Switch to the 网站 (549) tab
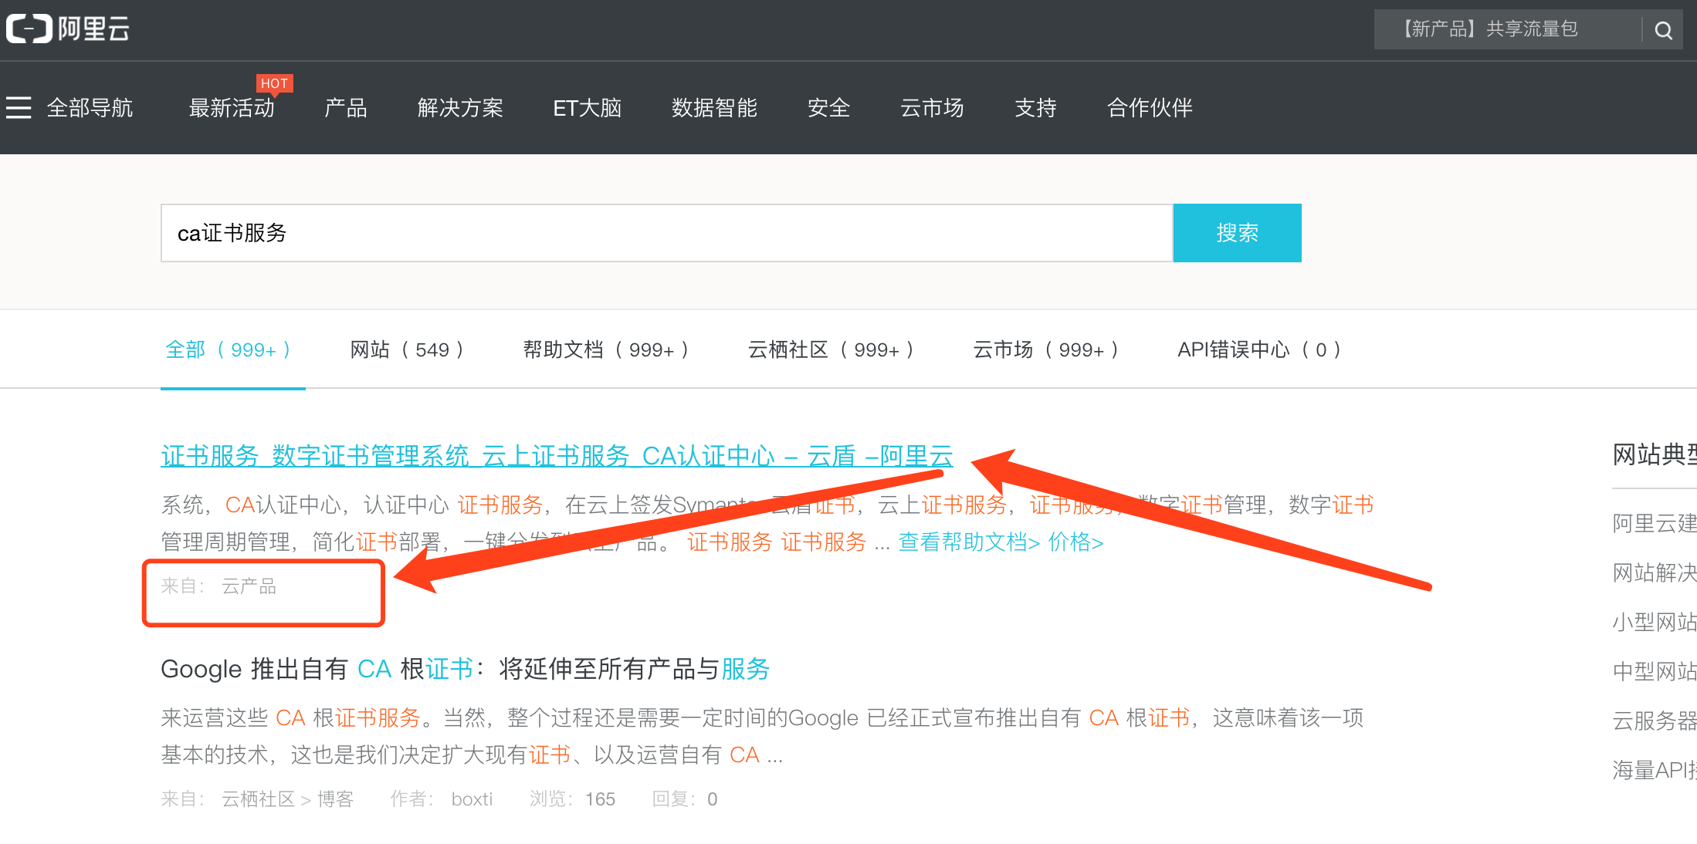Viewport: 1697px width, 844px height. click(x=408, y=349)
